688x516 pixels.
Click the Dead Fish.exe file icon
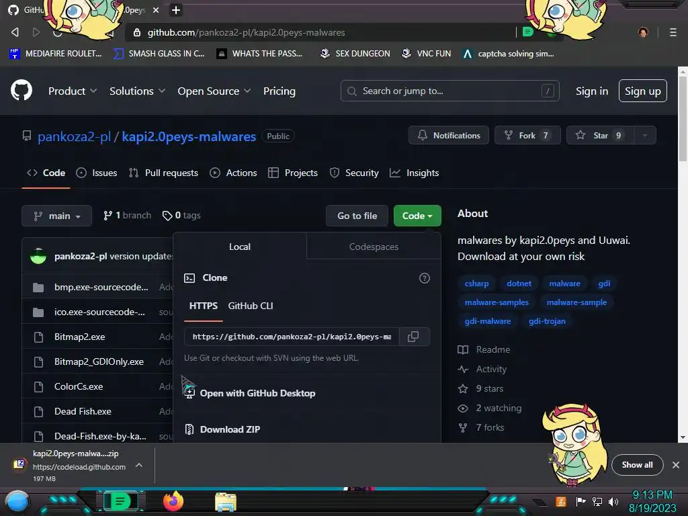pyautogui.click(x=38, y=412)
